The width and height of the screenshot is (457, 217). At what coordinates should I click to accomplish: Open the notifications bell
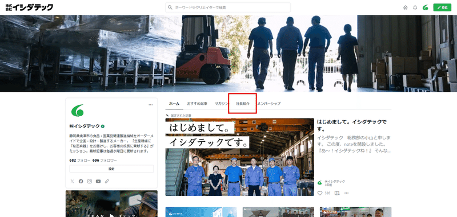coord(415,7)
